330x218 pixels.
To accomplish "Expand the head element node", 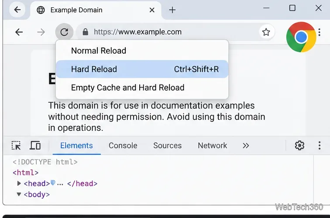I will [x=19, y=184].
